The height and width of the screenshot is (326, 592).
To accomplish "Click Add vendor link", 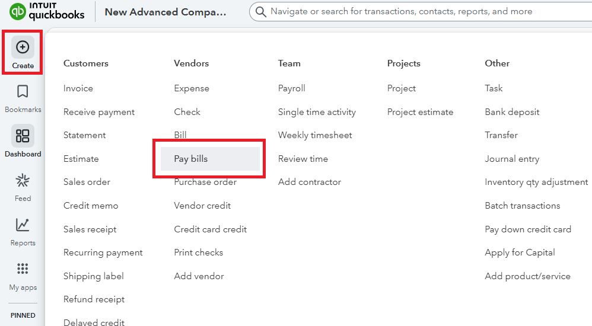I will 198,276.
